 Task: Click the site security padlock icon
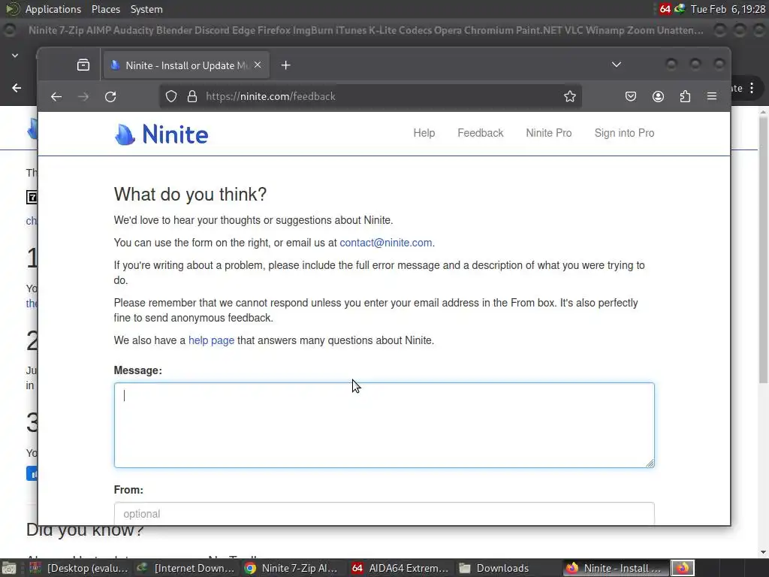pos(192,96)
